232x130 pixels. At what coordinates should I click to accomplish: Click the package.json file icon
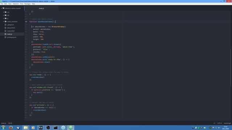5,37
